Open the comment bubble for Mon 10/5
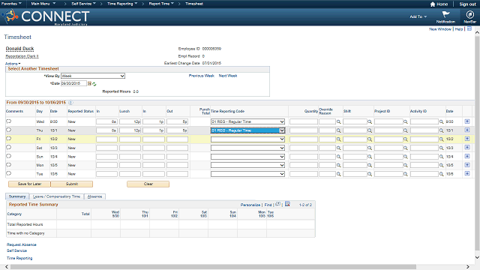Screen dimensions: 480x270 (8, 165)
